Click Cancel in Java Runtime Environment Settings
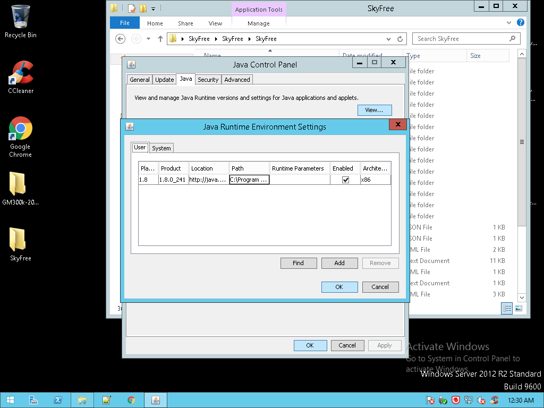544x408 pixels. (x=380, y=287)
